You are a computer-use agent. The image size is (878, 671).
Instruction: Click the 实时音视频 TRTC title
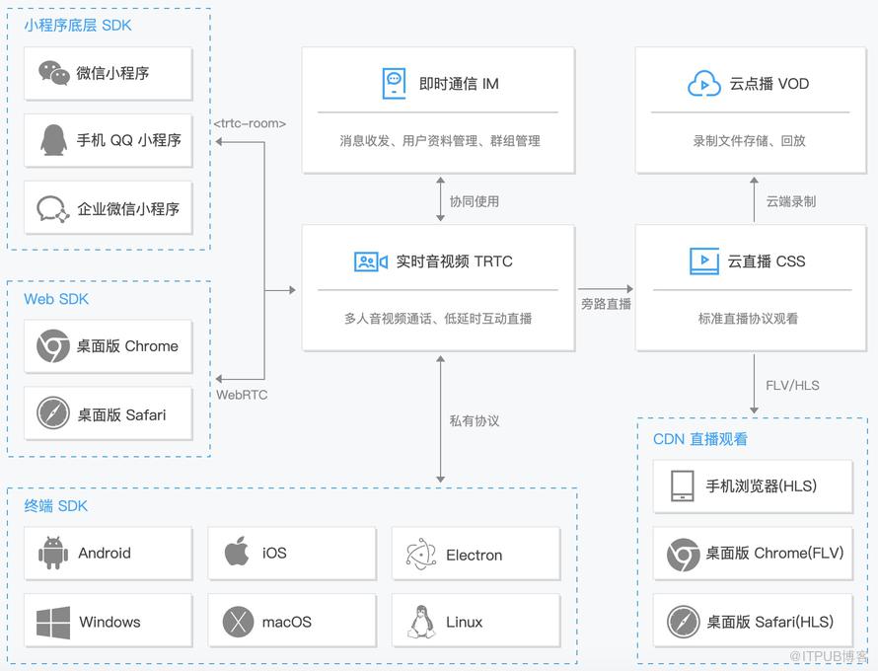coord(454,261)
